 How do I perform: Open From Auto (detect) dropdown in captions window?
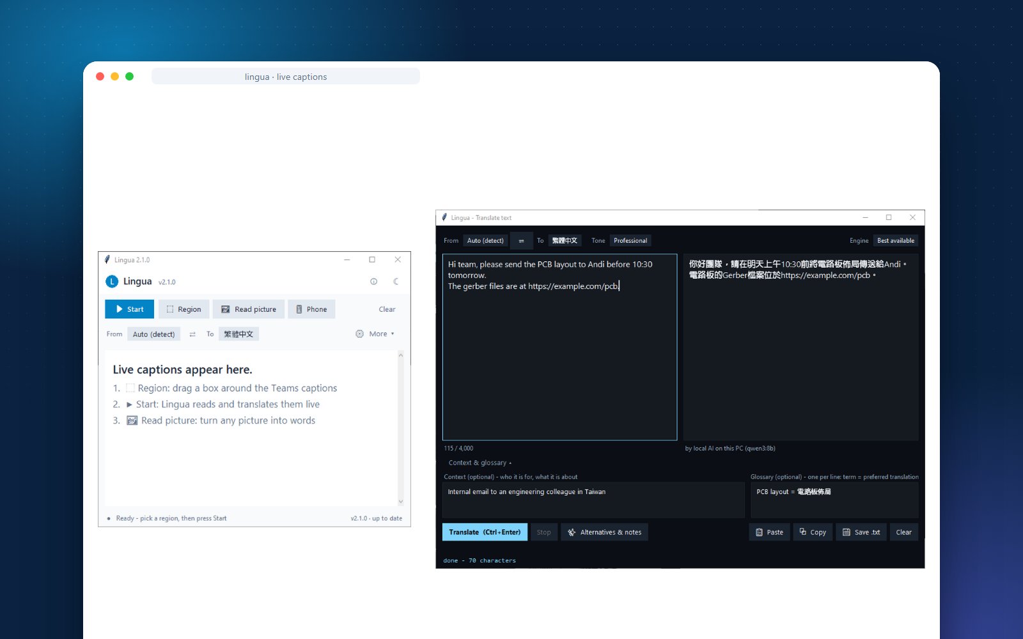pos(153,334)
